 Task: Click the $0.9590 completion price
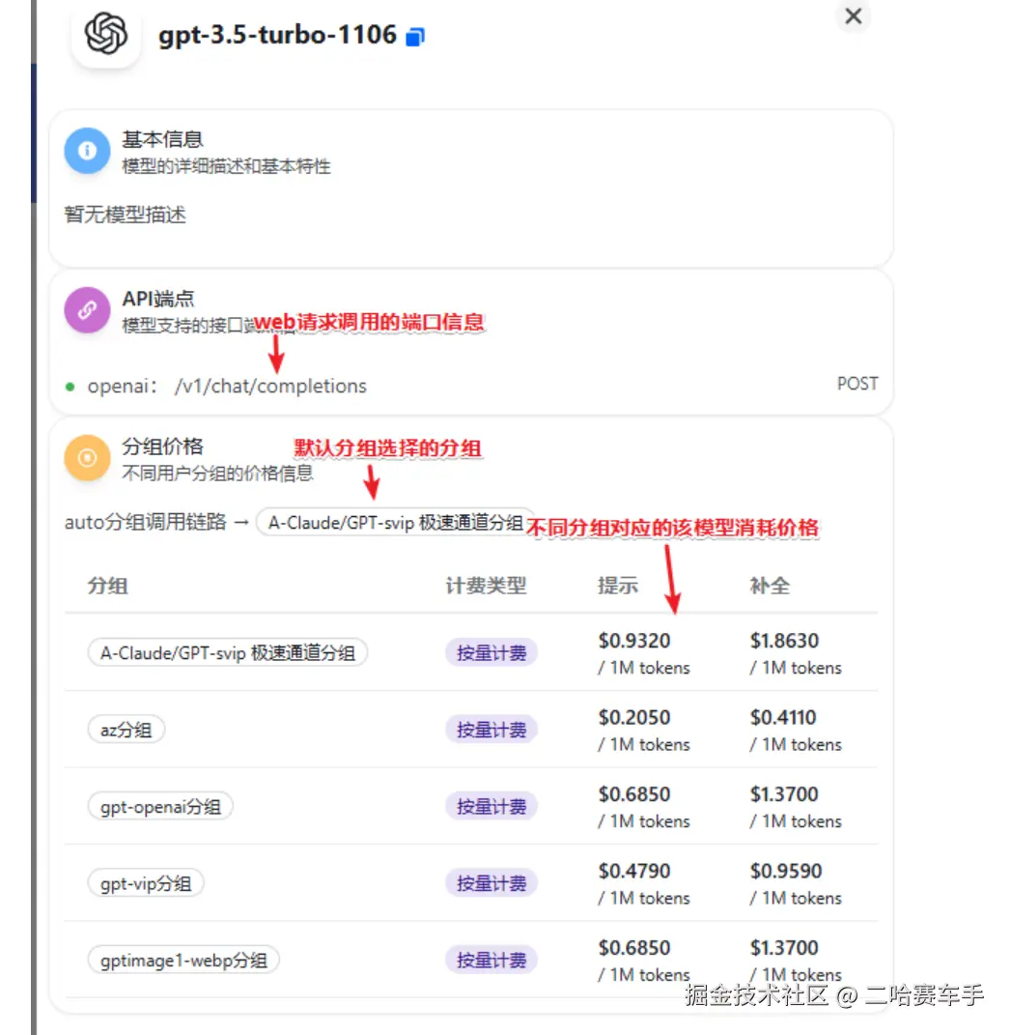pyautogui.click(x=785, y=872)
